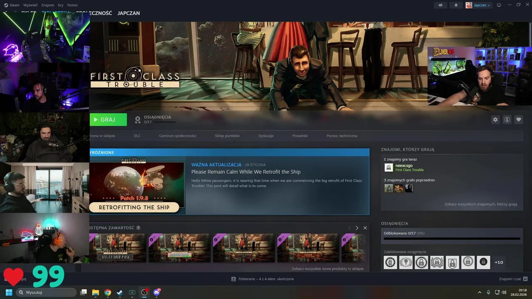Show game info icon
The height and width of the screenshot is (299, 532).
pos(507,120)
